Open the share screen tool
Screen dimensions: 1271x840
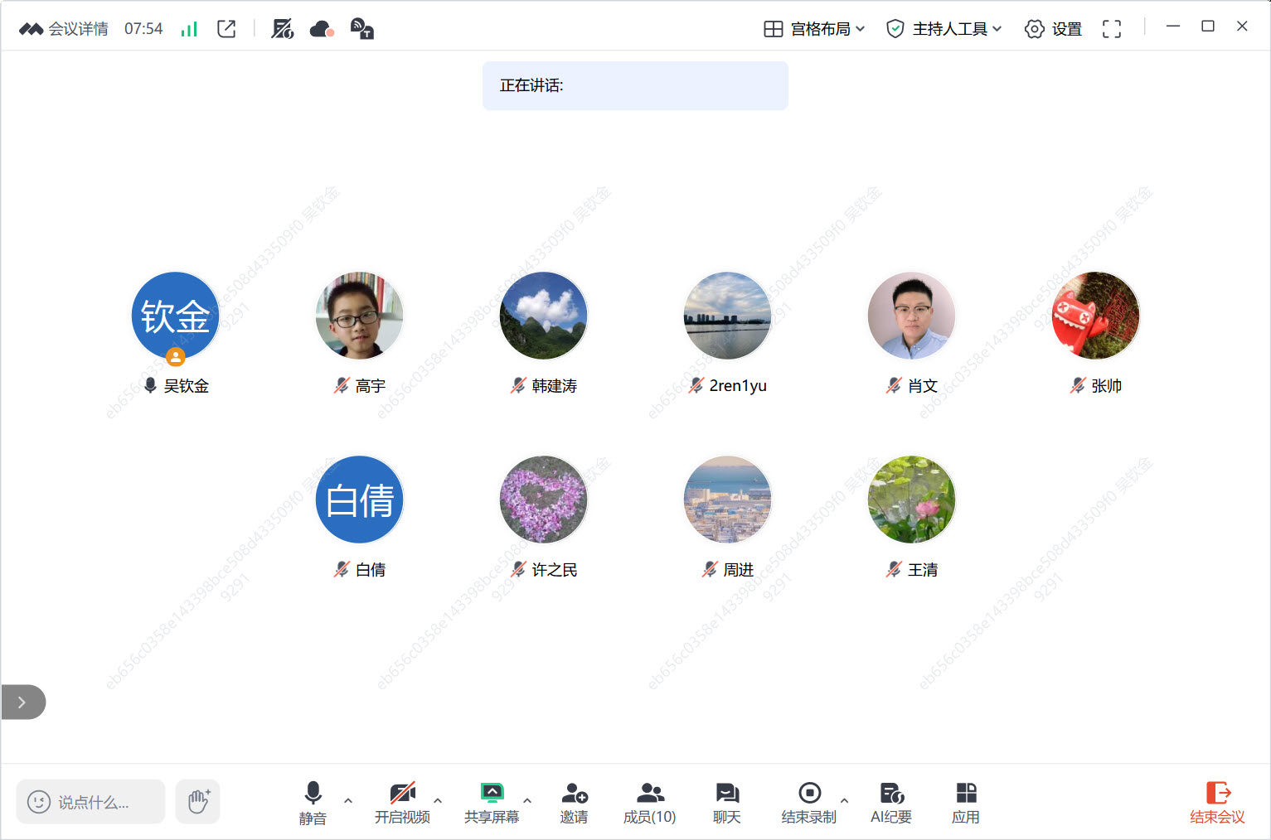coord(492,802)
